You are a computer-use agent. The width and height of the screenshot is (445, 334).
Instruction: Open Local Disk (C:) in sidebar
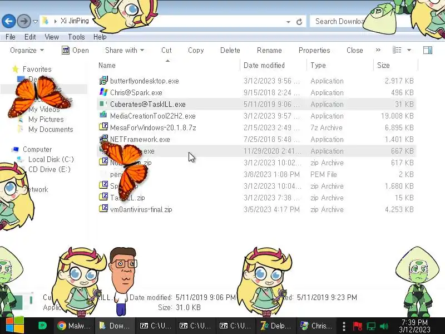pos(51,159)
